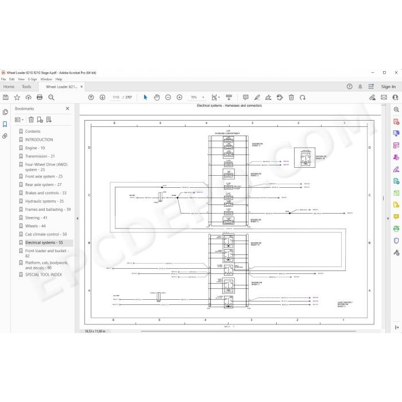Viewport: 402px width, 402px height.
Task: Click the stamp tool icon in the toolbar
Action: point(280,98)
